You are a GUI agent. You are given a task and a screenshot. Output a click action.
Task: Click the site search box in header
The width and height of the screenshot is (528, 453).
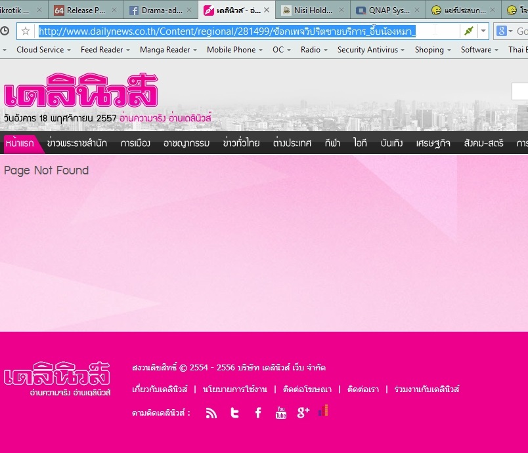click(x=519, y=91)
